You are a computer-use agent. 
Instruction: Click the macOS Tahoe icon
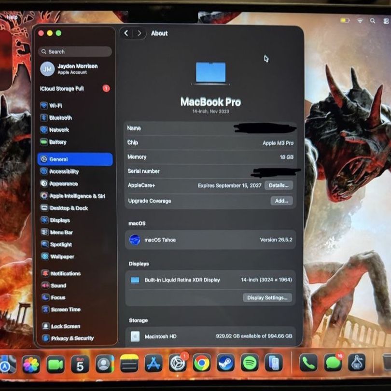point(135,240)
